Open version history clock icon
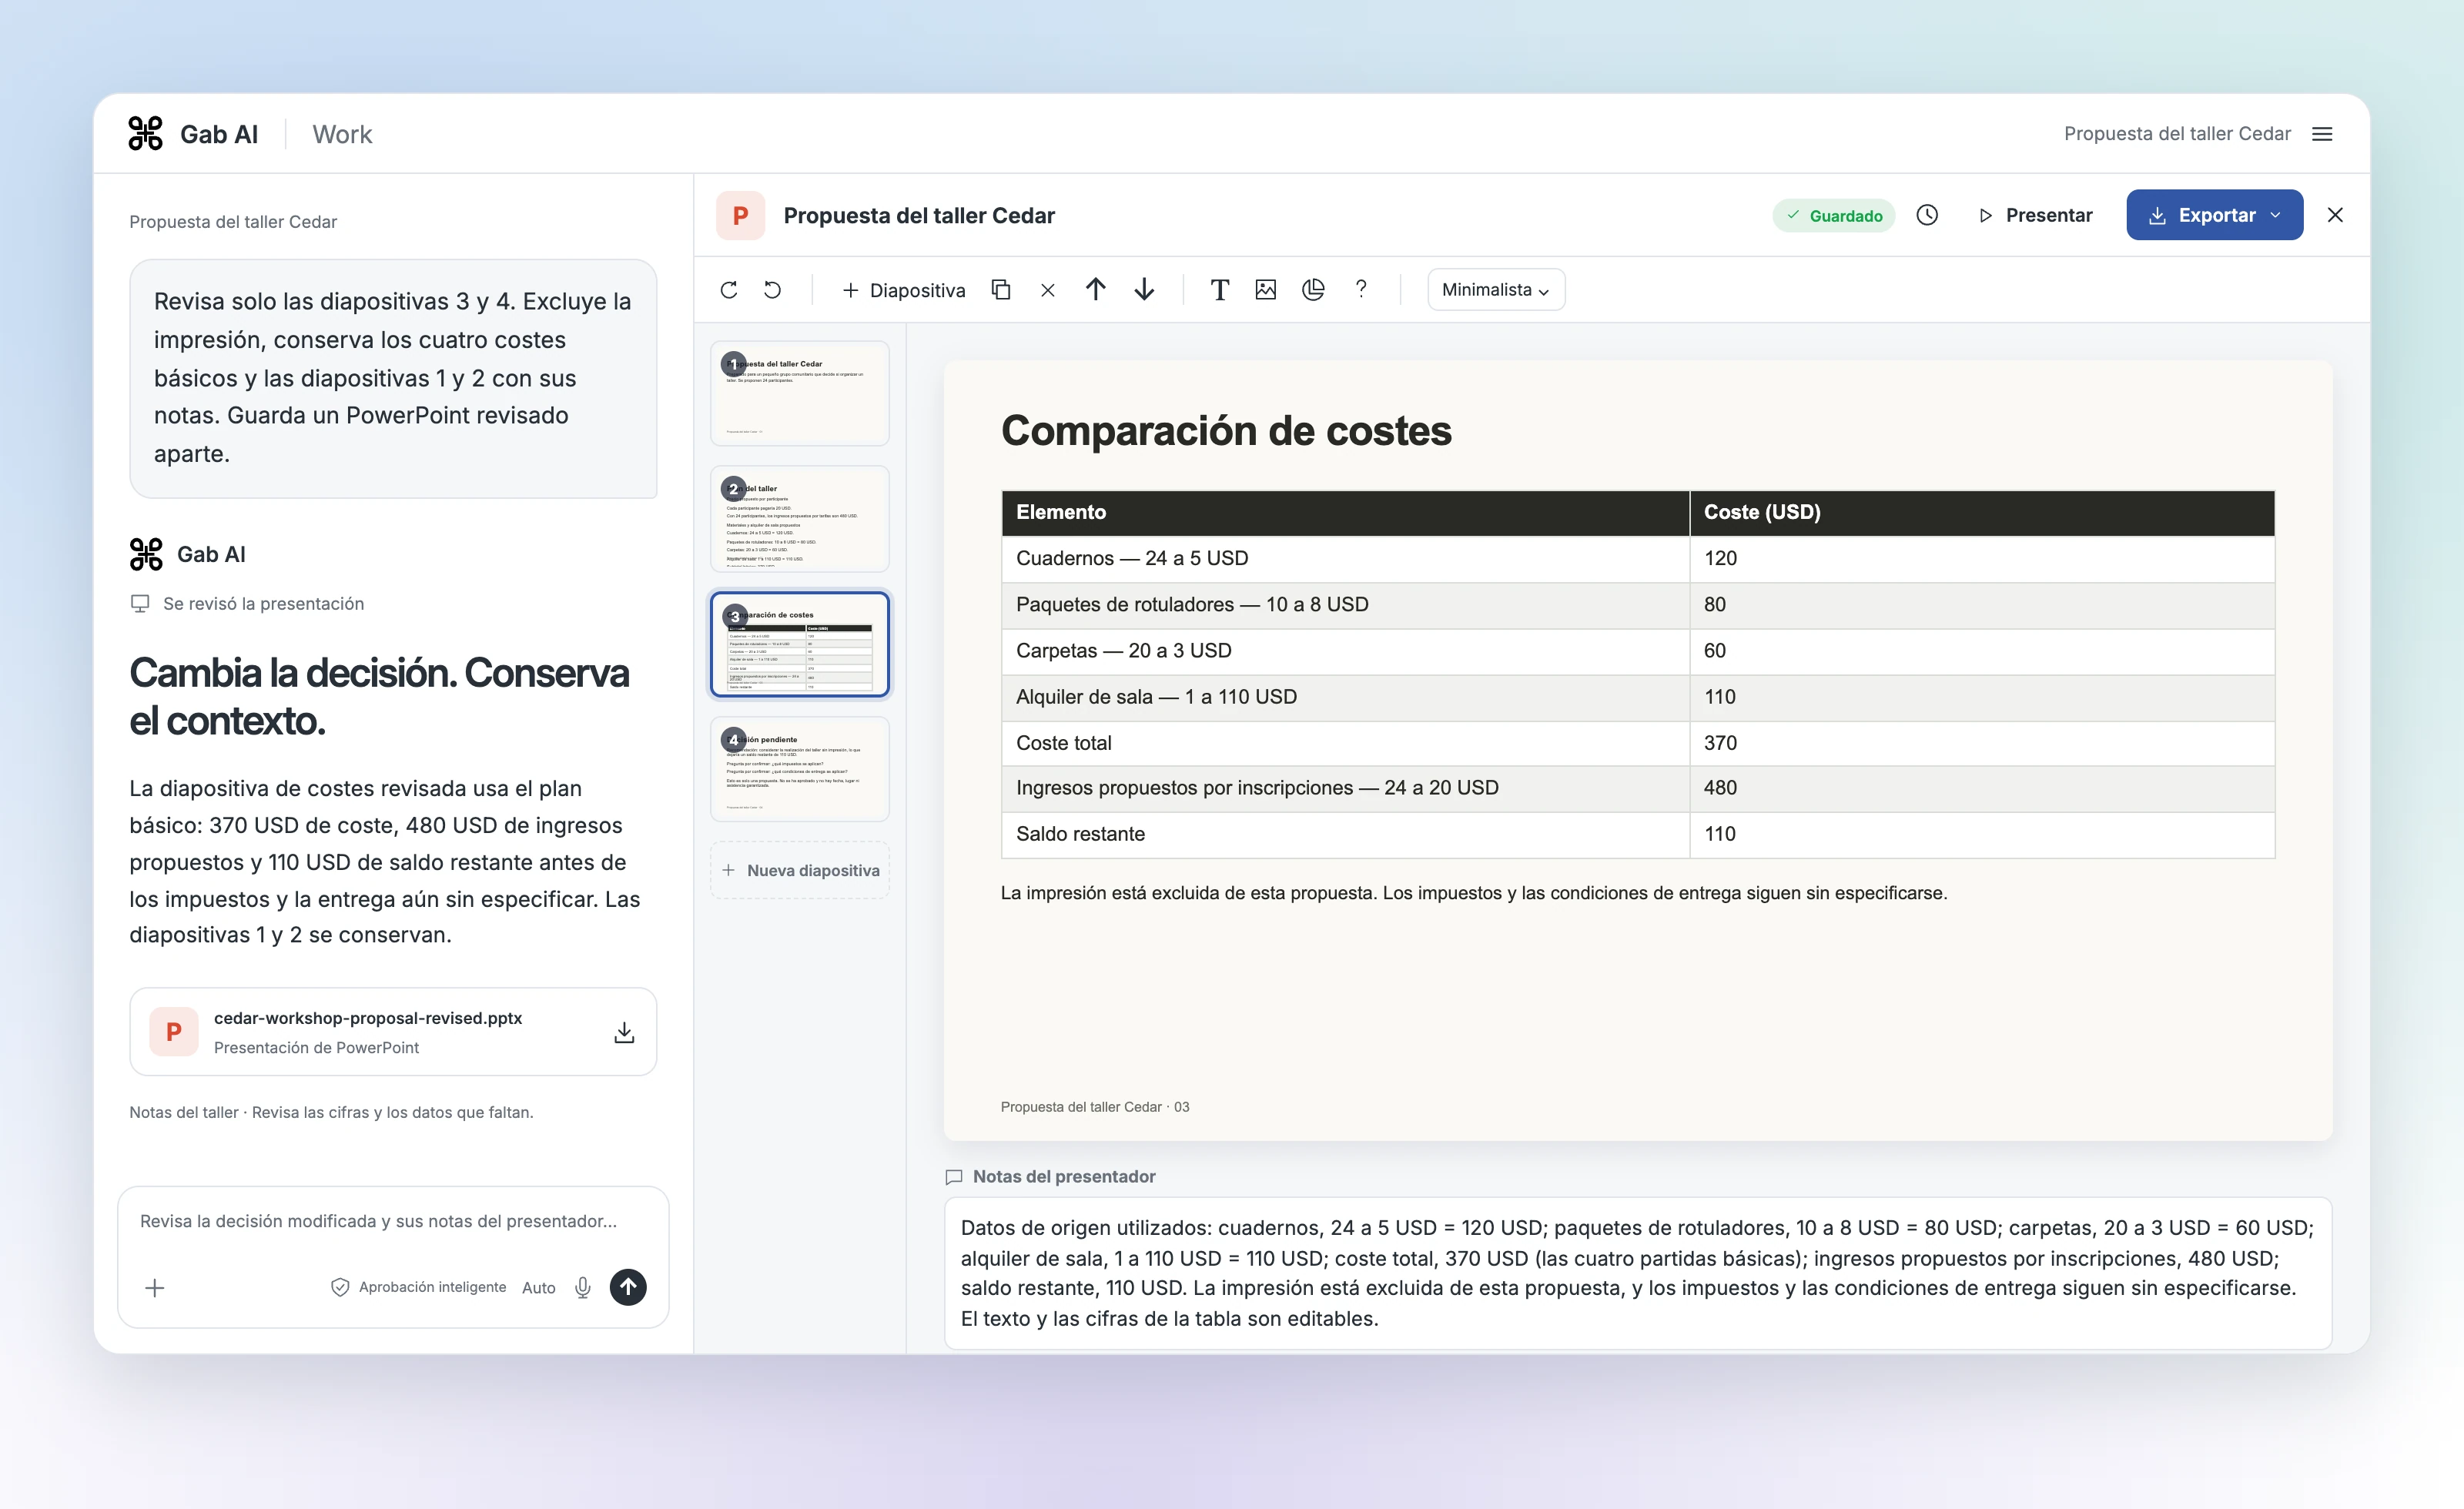Image resolution: width=2464 pixels, height=1509 pixels. click(x=1927, y=215)
